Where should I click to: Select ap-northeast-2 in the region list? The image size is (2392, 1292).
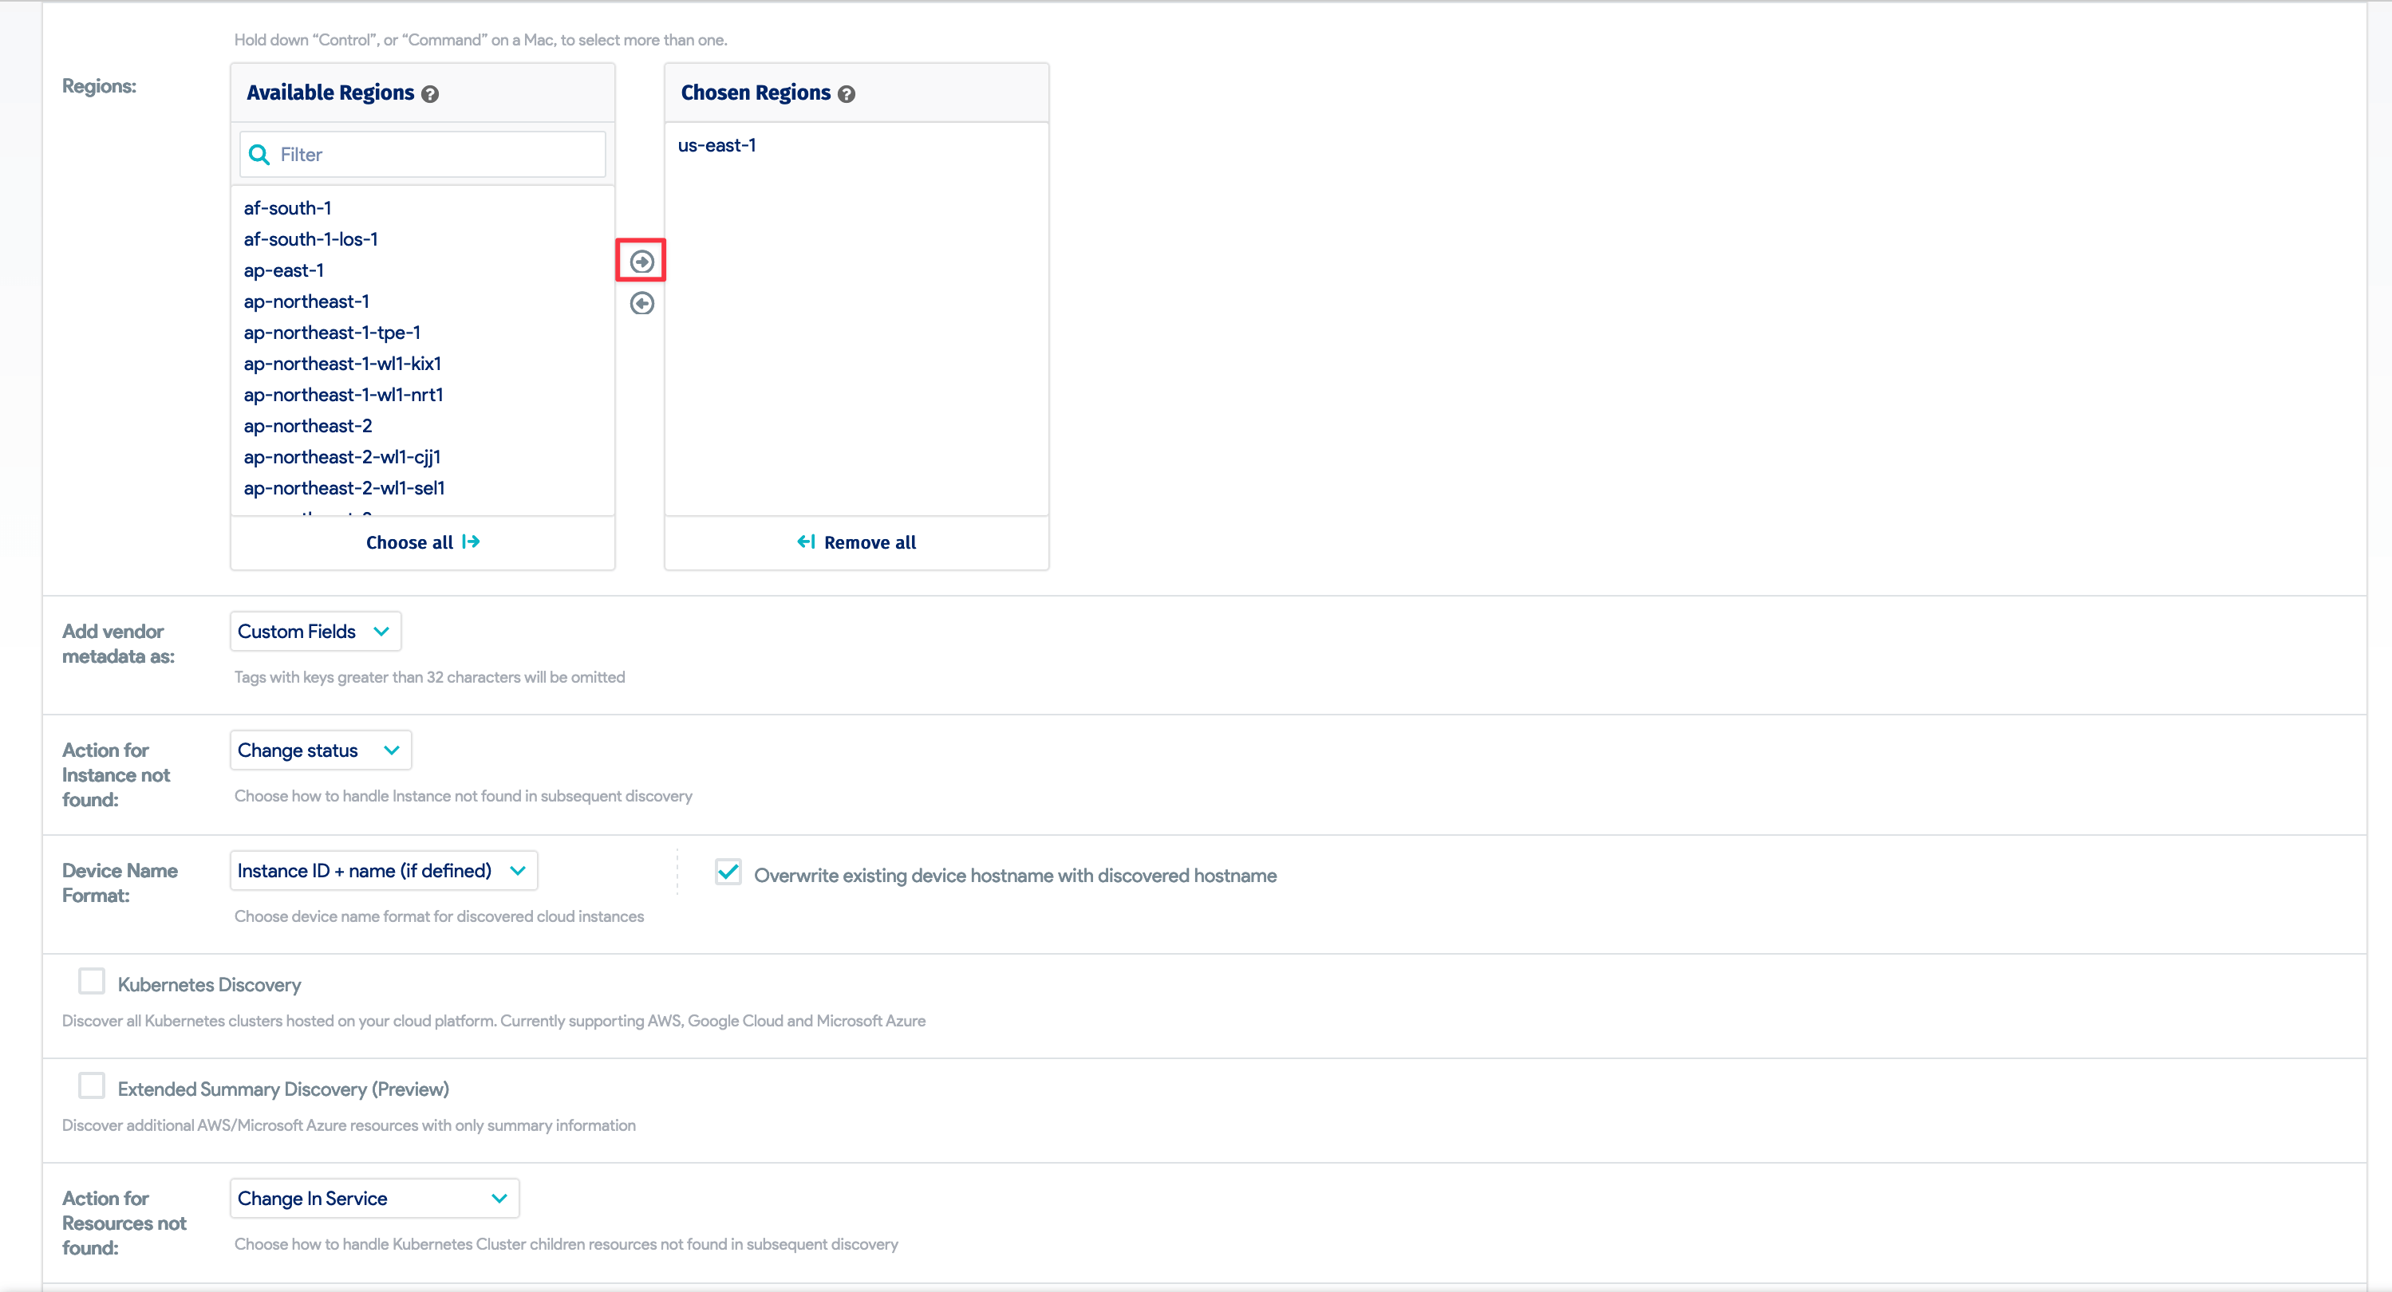(x=308, y=426)
